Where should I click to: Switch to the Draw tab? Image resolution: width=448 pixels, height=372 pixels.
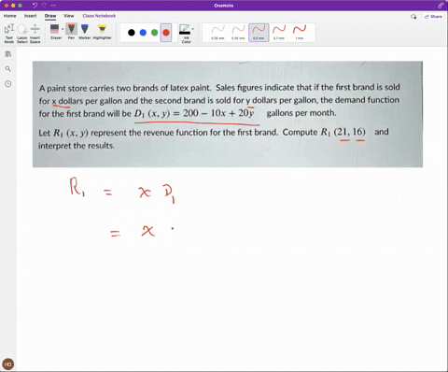(50, 16)
